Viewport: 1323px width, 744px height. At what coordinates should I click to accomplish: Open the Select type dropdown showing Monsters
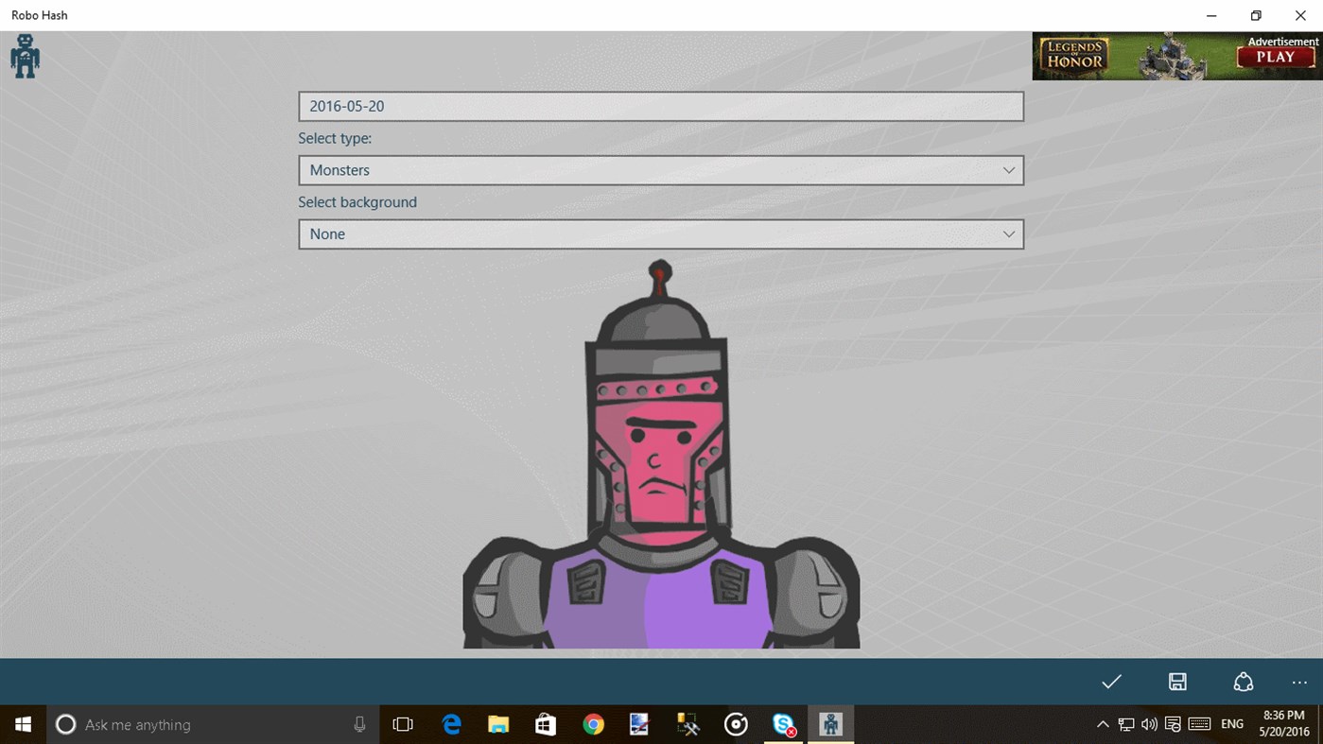click(661, 170)
